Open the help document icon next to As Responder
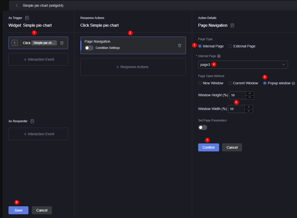This screenshot has width=297, height=218. 32,121
